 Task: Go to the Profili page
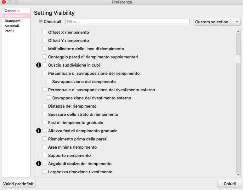9,31
